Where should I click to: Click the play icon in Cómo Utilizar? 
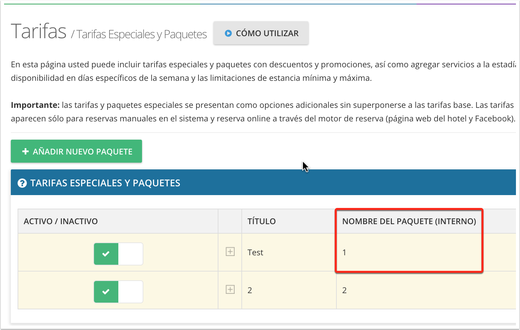pos(228,33)
